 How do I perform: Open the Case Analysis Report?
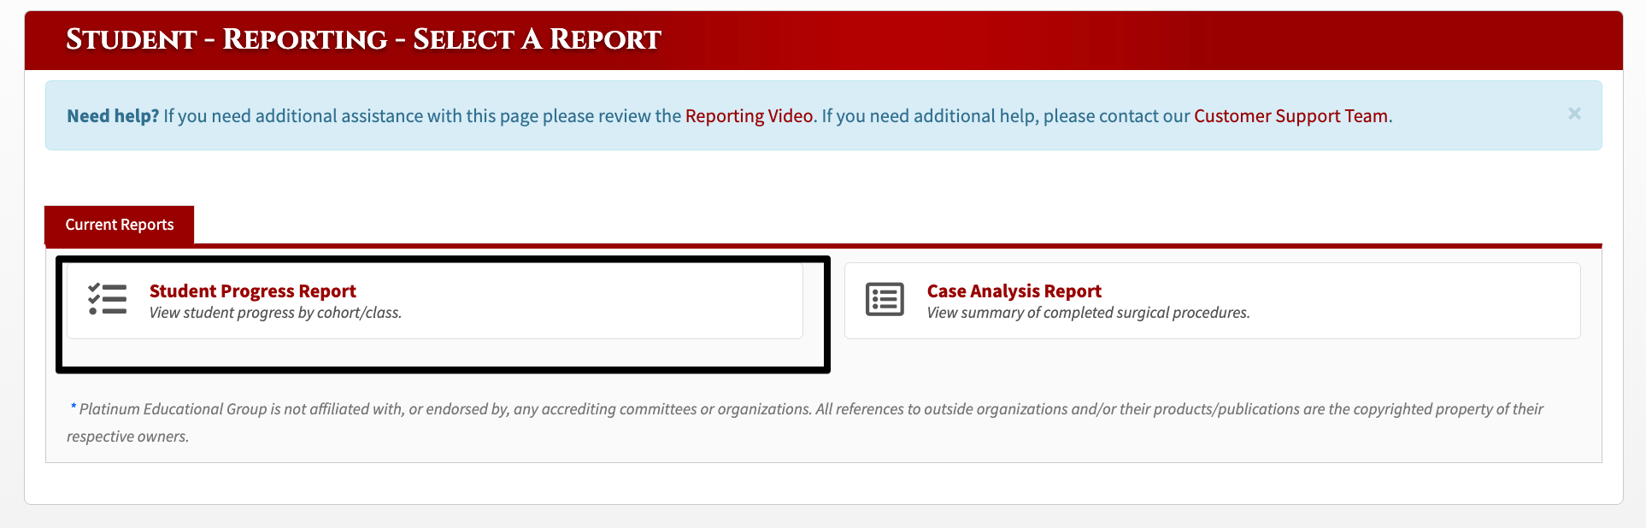point(1014,290)
